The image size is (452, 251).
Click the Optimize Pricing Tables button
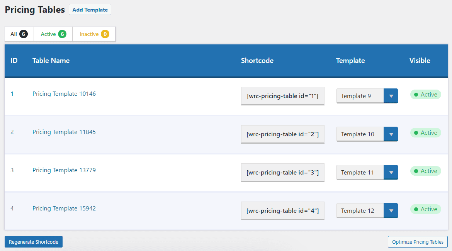[418, 242]
